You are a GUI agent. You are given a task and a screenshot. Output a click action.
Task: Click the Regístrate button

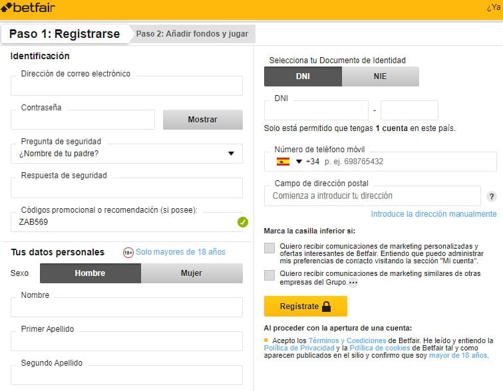coord(305,306)
